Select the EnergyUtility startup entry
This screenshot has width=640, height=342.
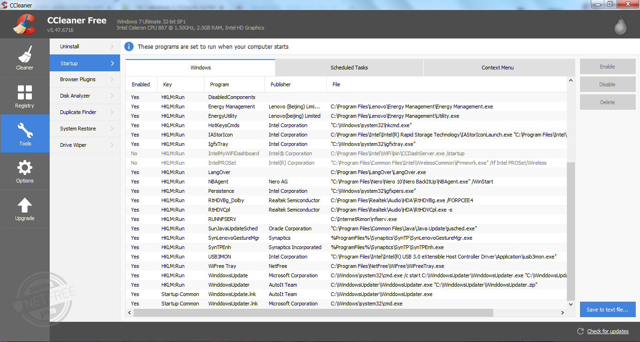[346, 116]
